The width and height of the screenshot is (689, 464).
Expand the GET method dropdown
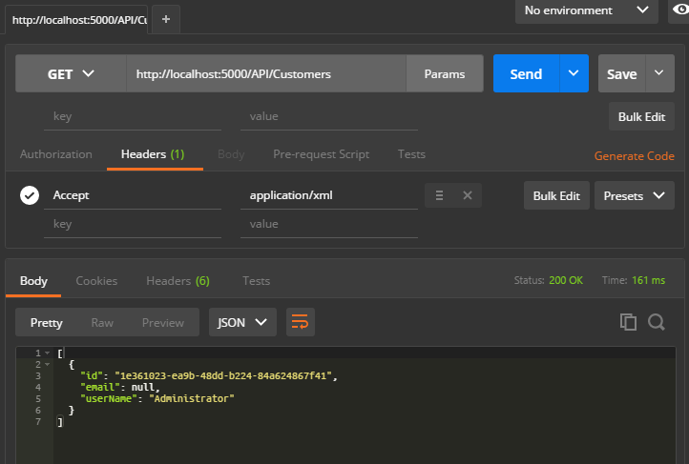click(x=72, y=73)
